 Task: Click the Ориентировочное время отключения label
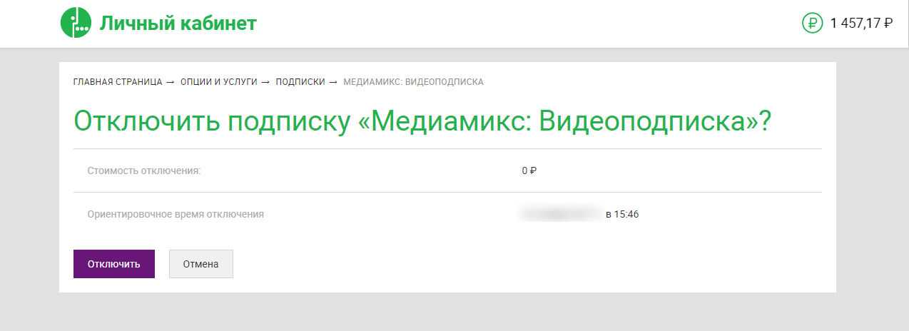(x=176, y=214)
